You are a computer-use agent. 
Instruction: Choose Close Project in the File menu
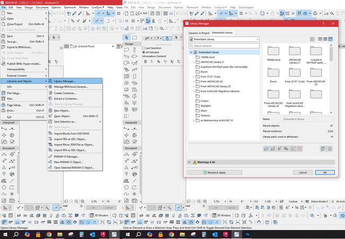pyautogui.click(x=24, y=24)
